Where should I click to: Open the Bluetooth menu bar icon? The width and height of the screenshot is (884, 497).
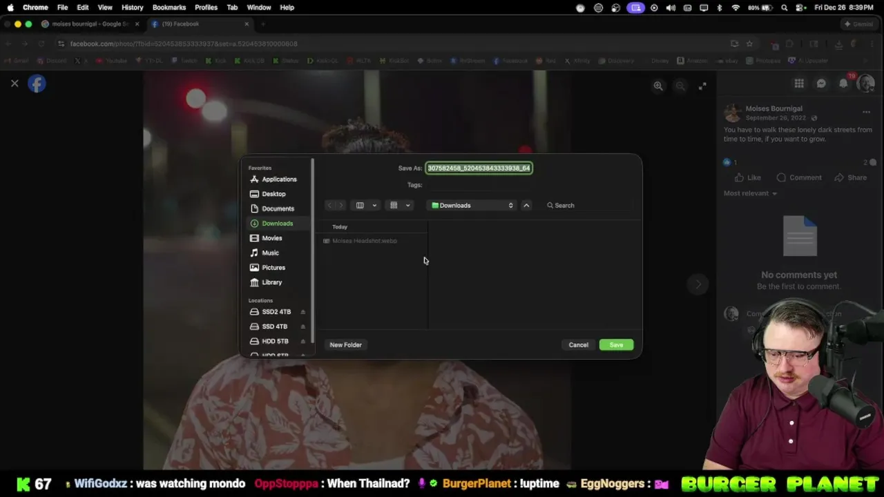719,8
